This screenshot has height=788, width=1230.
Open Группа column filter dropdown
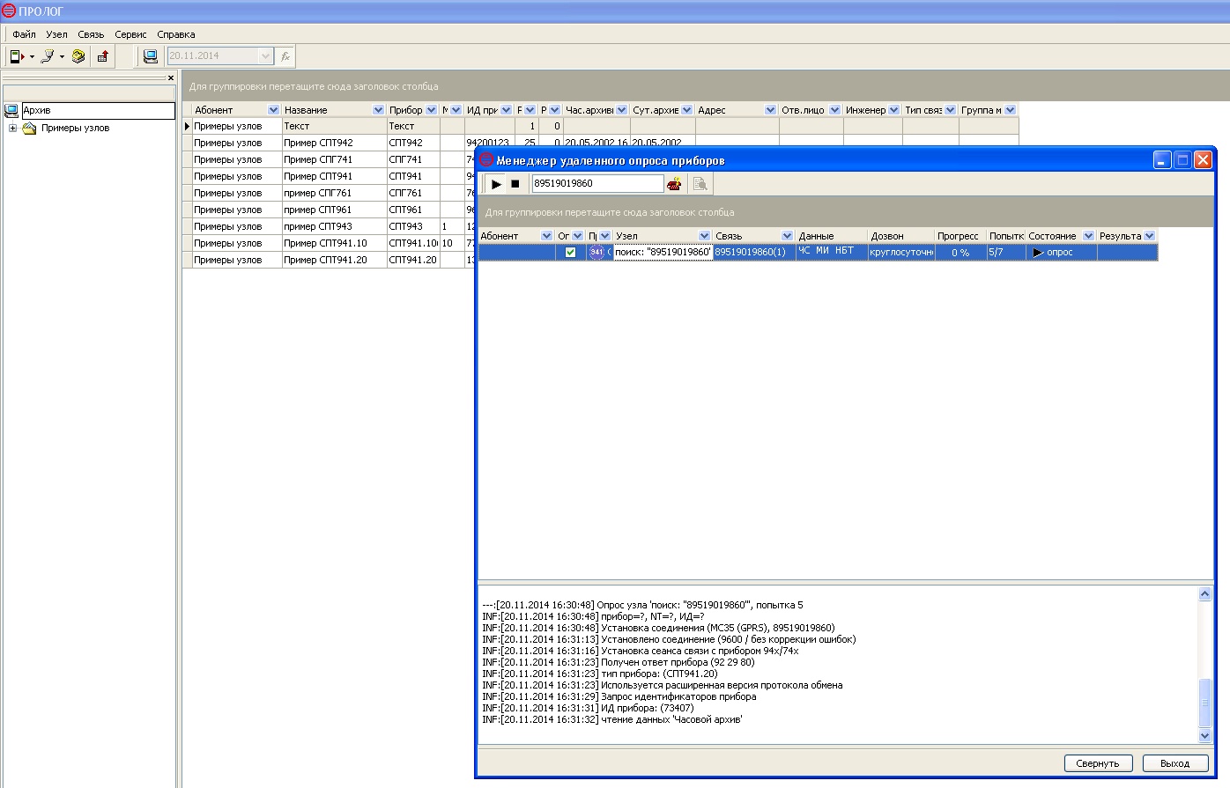[x=1011, y=110]
